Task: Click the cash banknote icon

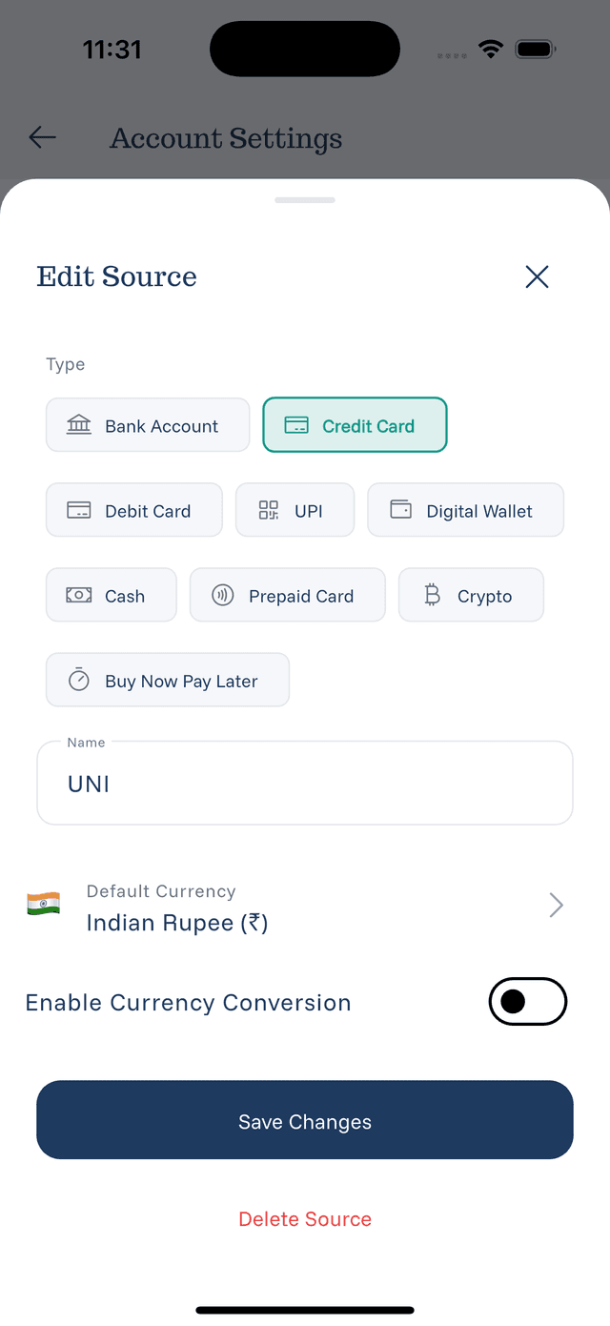Action: (x=78, y=595)
